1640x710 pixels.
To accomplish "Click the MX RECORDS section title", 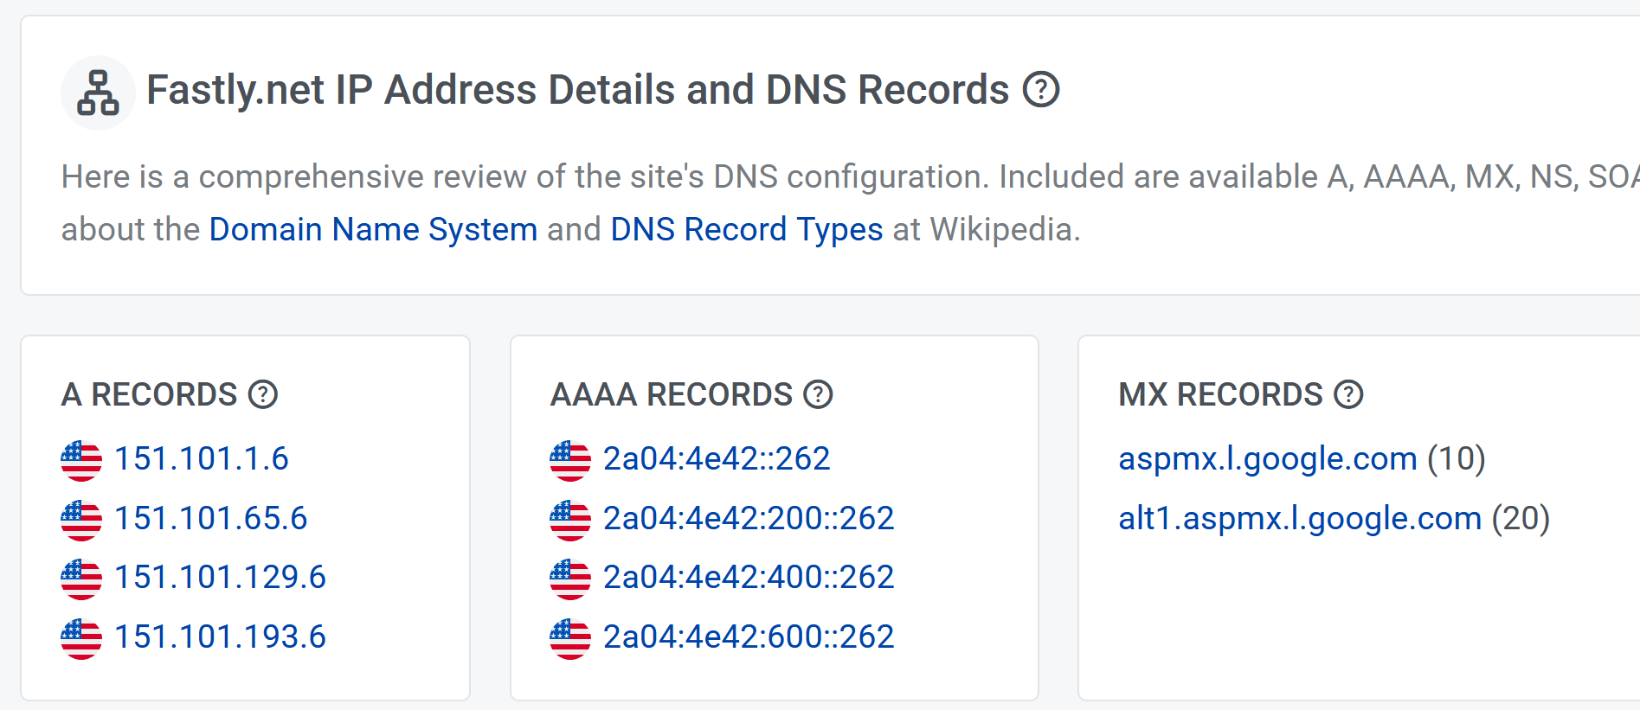I will tap(1220, 394).
